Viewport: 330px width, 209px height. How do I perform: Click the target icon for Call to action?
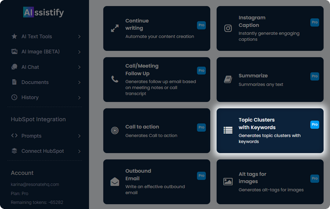click(x=115, y=130)
